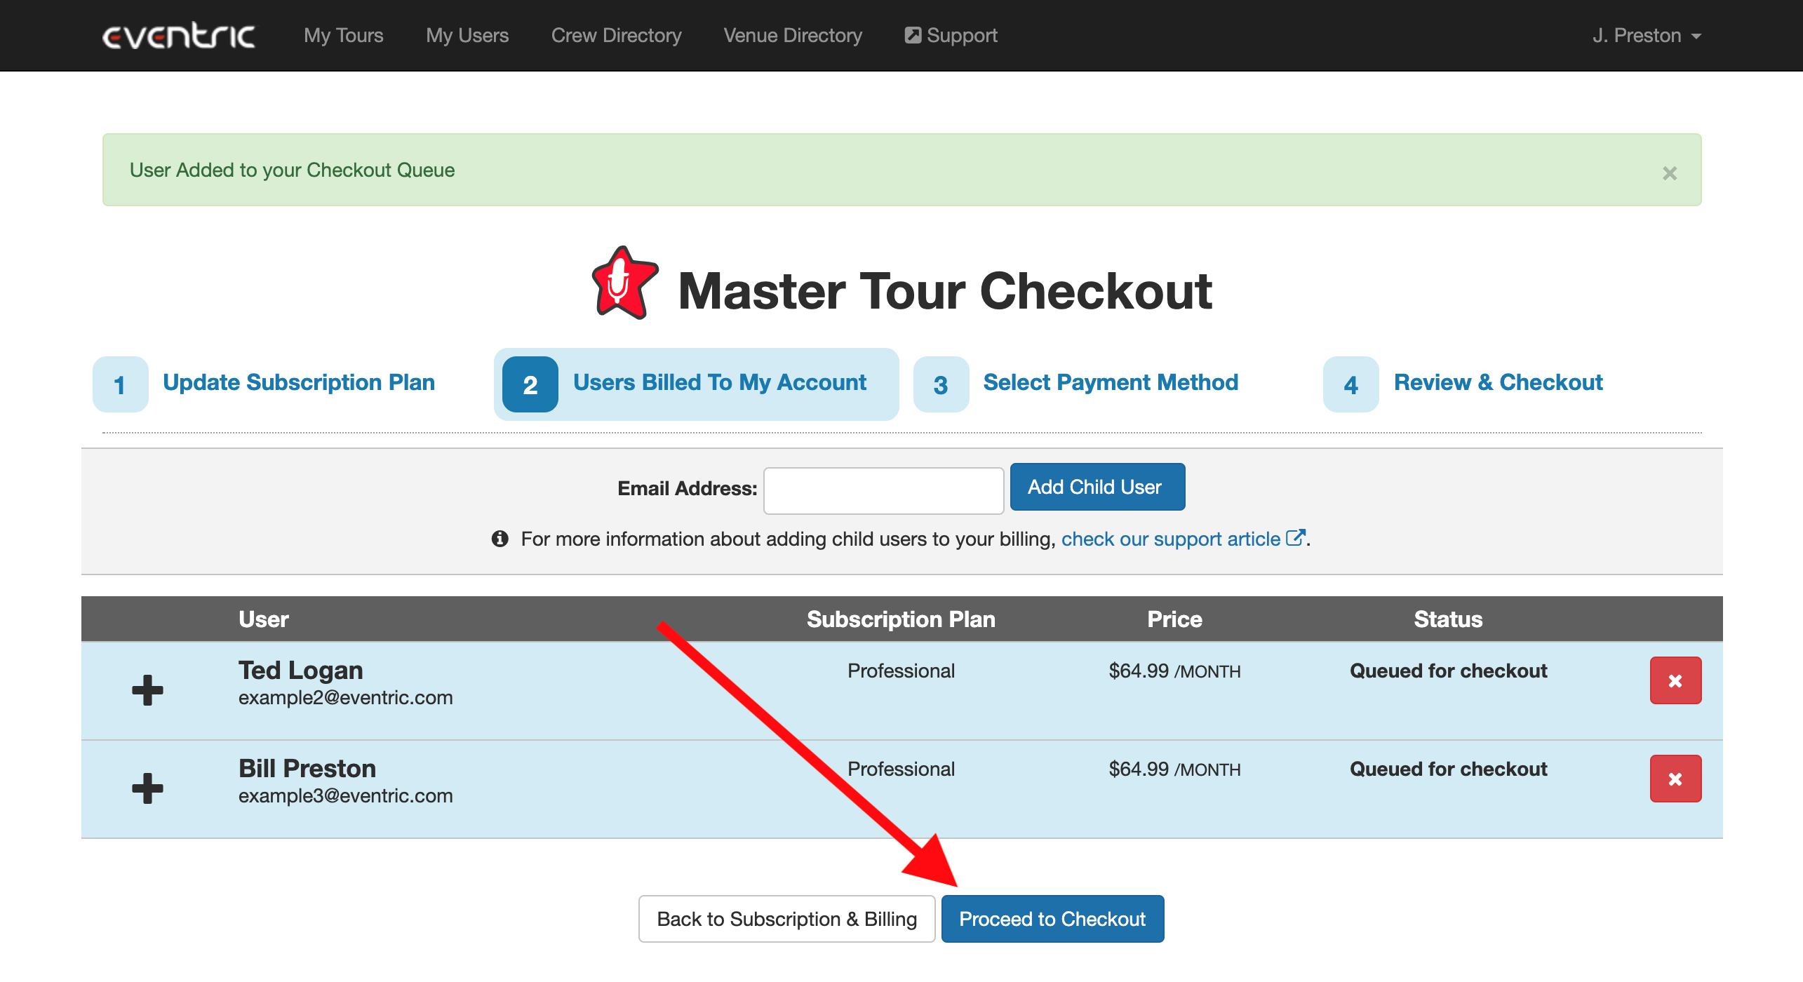Click Add Child User button
Screen dimensions: 1803x982
(1097, 487)
